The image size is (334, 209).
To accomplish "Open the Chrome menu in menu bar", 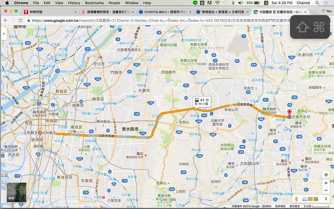I will [21, 3].
